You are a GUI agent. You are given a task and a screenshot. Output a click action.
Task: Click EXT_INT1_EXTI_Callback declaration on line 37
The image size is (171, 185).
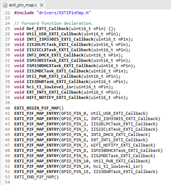[x=67, y=92]
